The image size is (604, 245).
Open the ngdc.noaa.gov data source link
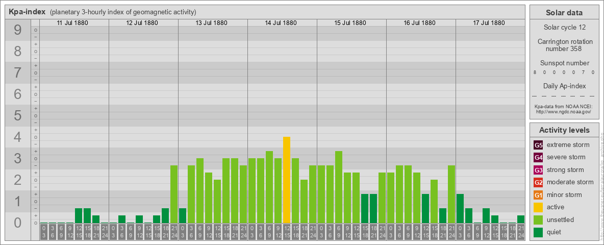pyautogui.click(x=564, y=111)
